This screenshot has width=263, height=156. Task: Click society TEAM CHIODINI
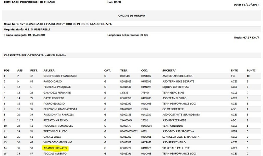coord(172,126)
